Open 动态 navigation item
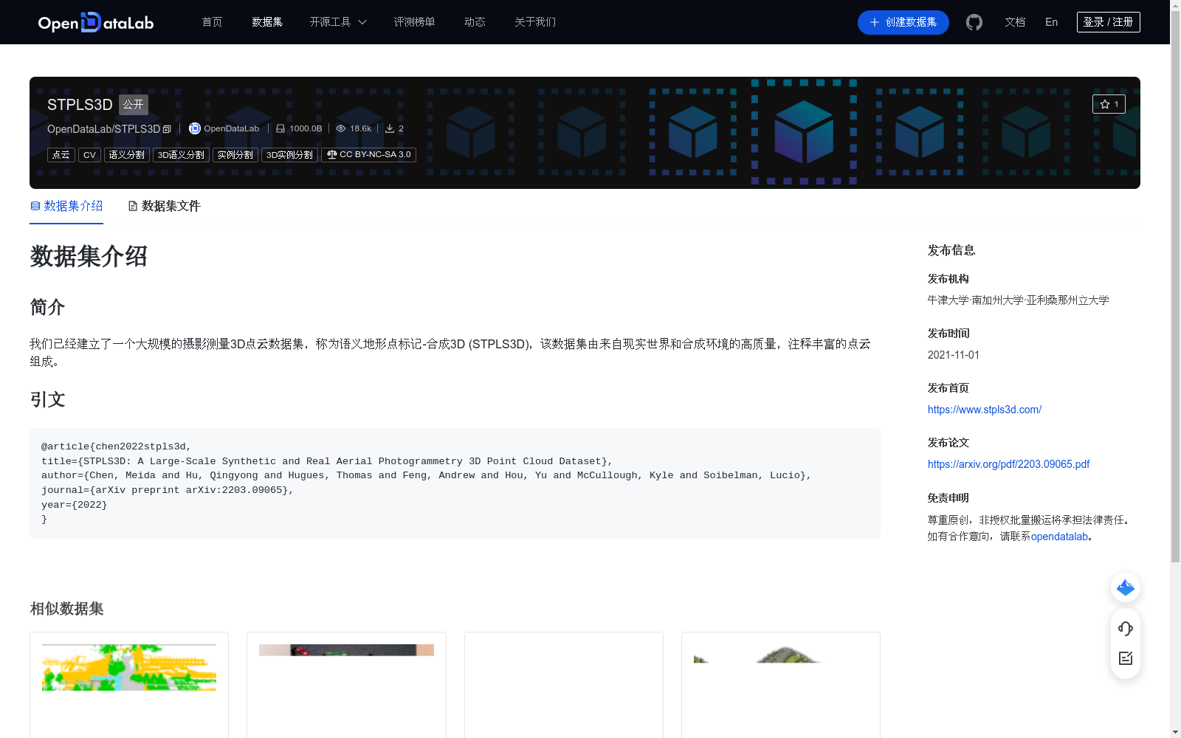 [475, 22]
